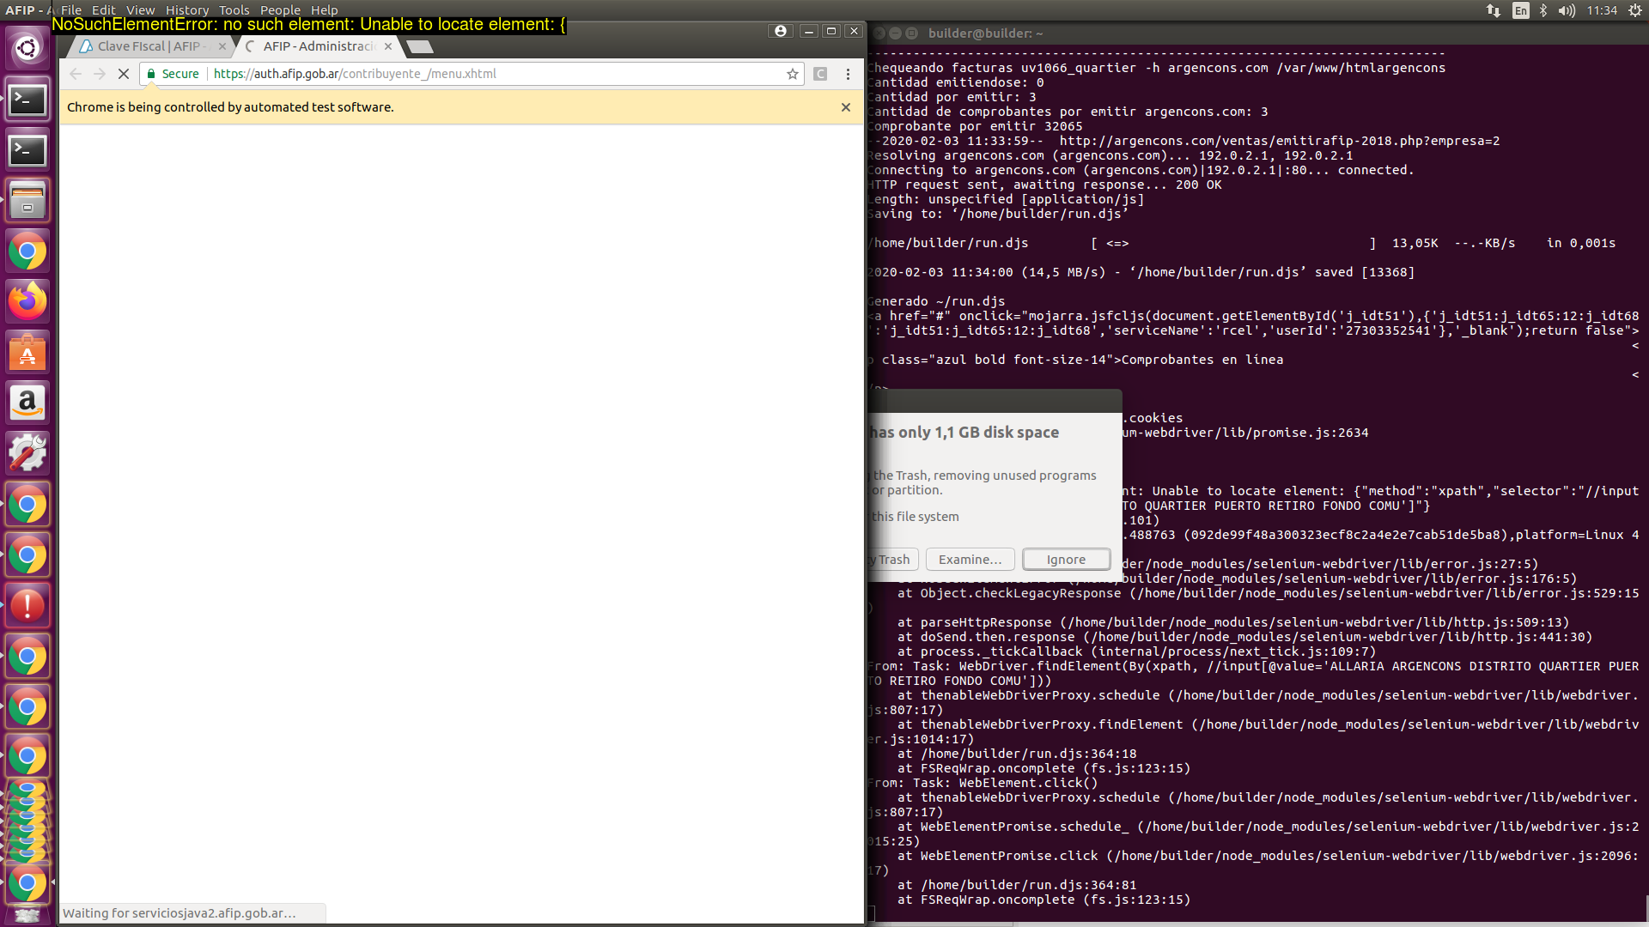1649x927 pixels.
Task: Open the Help menu
Action: (x=324, y=10)
